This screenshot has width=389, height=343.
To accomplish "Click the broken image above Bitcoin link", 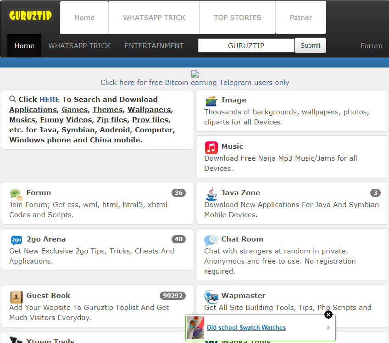I will coord(195,74).
